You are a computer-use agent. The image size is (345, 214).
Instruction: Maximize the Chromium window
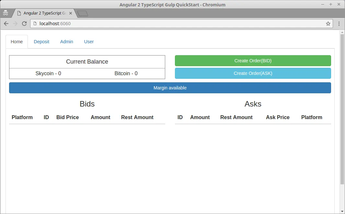coord(331,5)
